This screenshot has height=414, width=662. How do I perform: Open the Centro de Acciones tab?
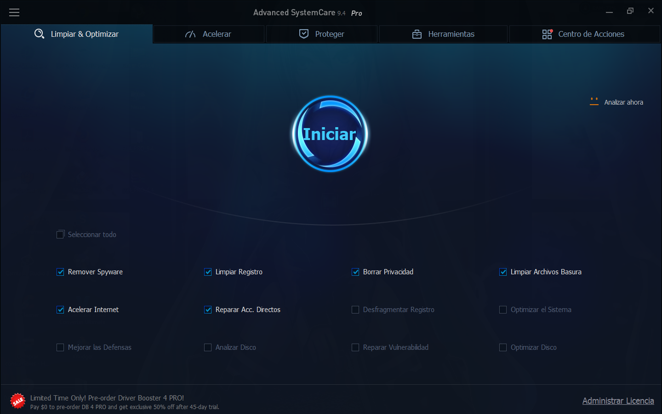click(x=584, y=34)
